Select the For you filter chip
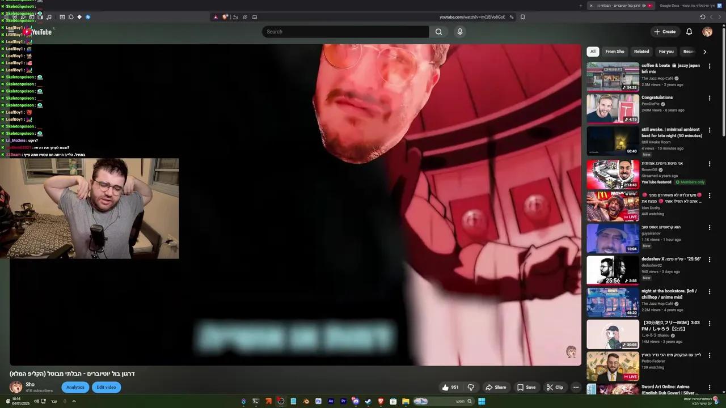 (666, 52)
